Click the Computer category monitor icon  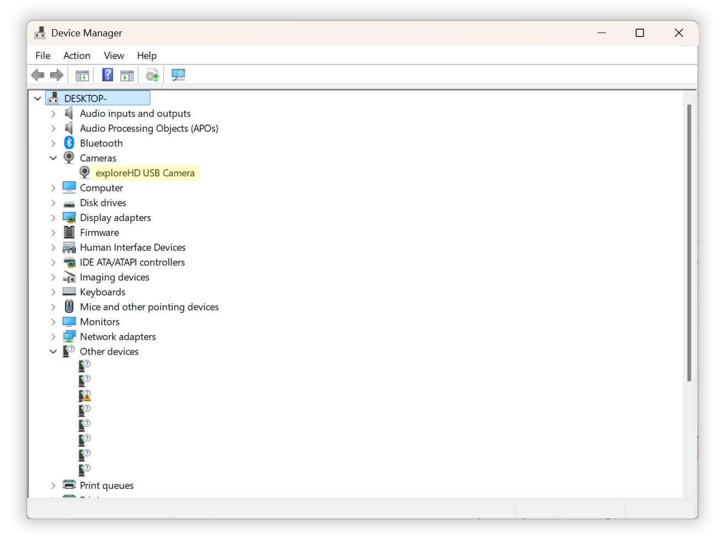69,187
